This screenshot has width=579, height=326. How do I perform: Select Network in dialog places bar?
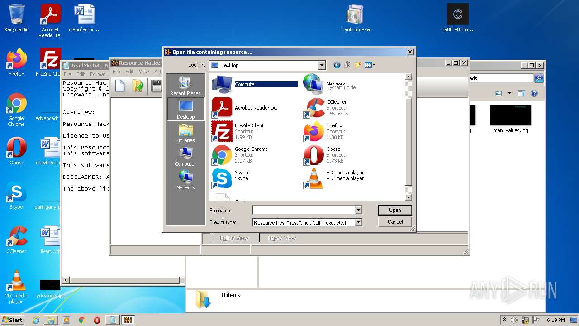(185, 180)
